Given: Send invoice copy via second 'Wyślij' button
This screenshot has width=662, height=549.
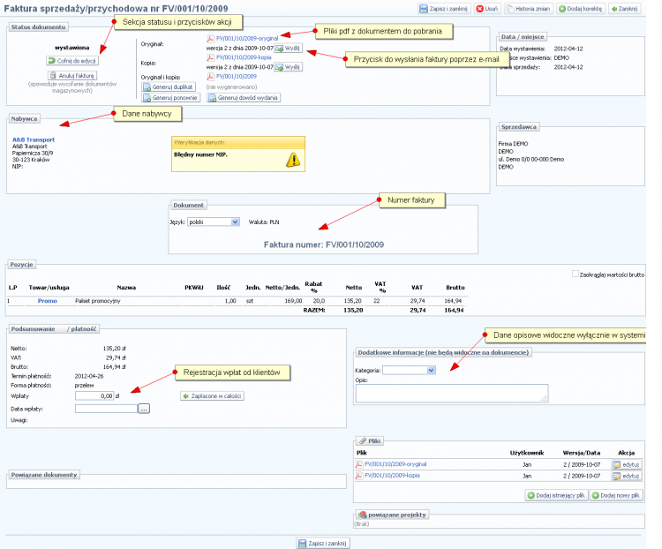Looking at the screenshot, I should point(289,67).
